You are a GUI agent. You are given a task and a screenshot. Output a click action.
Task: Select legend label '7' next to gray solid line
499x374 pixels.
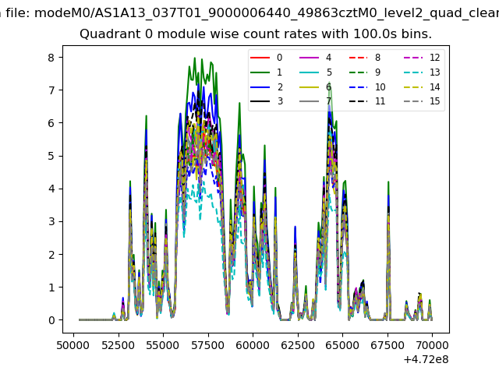pos(329,101)
